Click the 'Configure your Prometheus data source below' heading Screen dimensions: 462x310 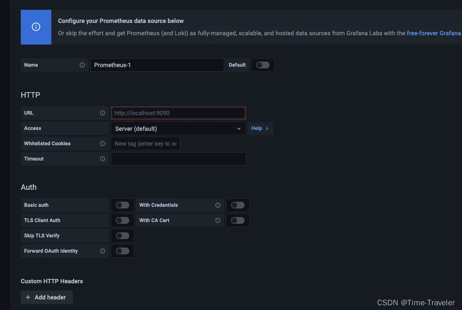tap(121, 21)
